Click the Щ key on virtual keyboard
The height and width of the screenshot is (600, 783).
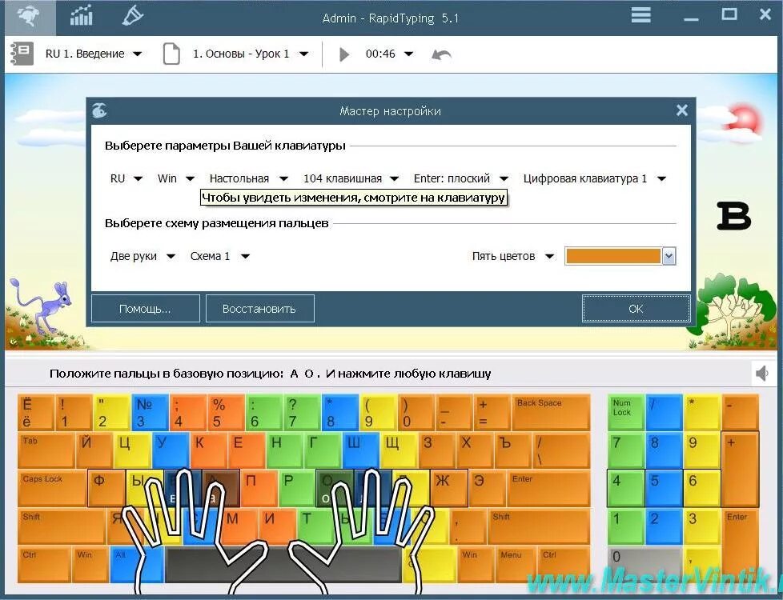(x=398, y=450)
